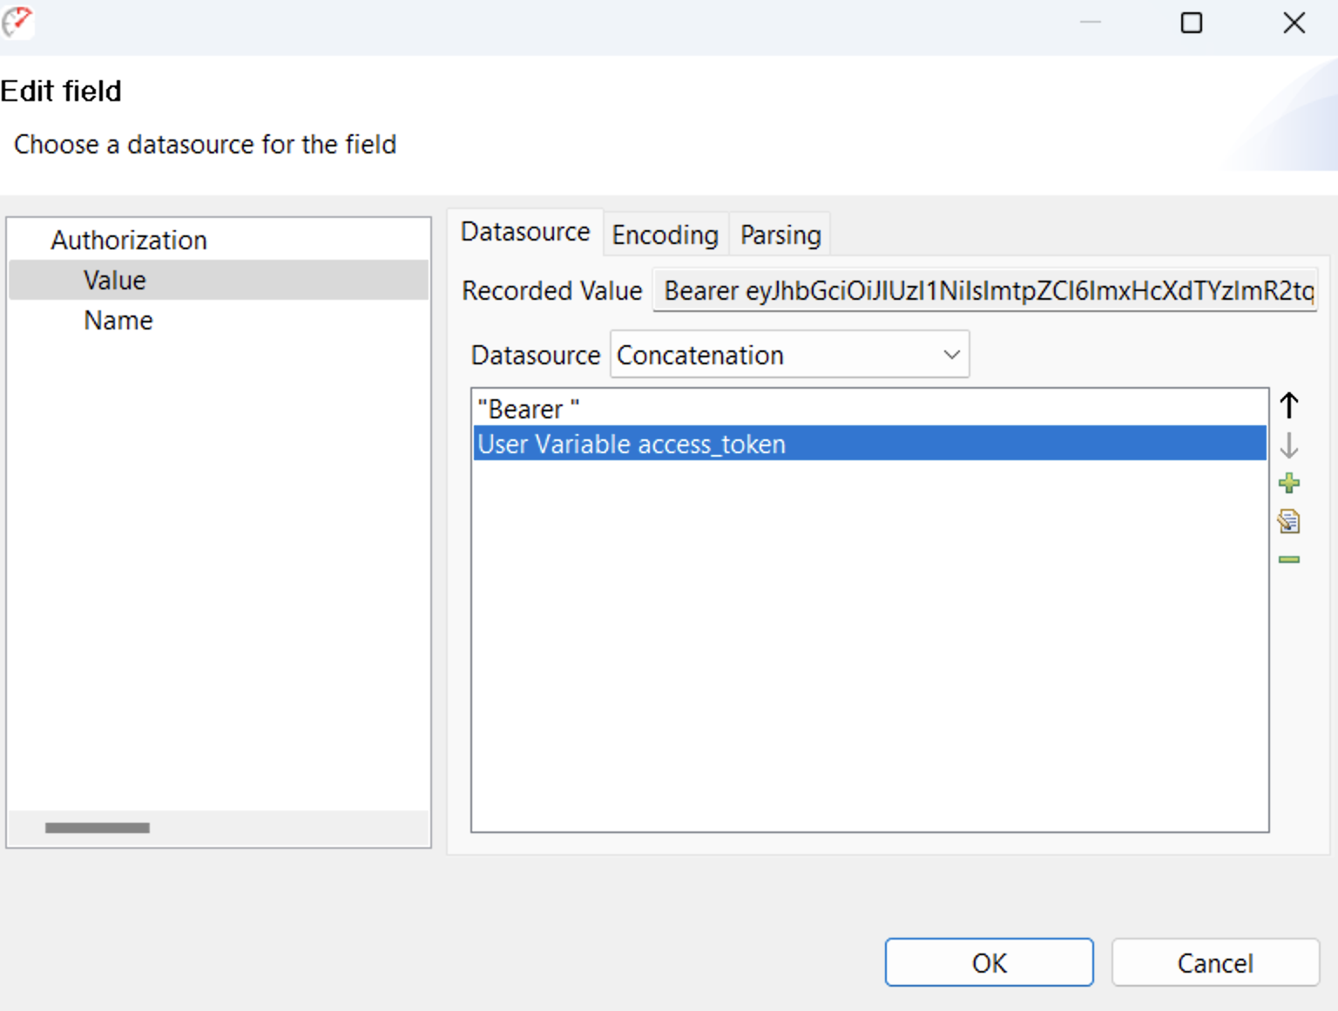Remove element with green minus icon
1338x1011 pixels.
(1289, 560)
